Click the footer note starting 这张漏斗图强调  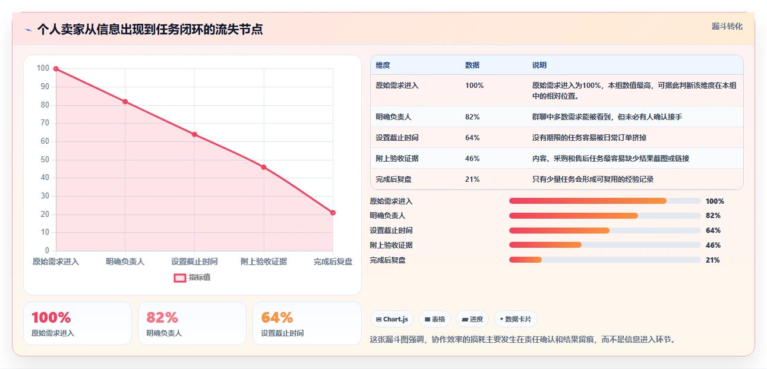(523, 340)
